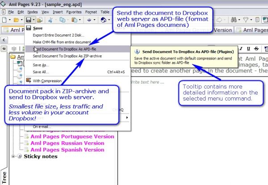Switch to the vertical Tree tab
Viewport: 268px width, 185px height.
point(4,177)
